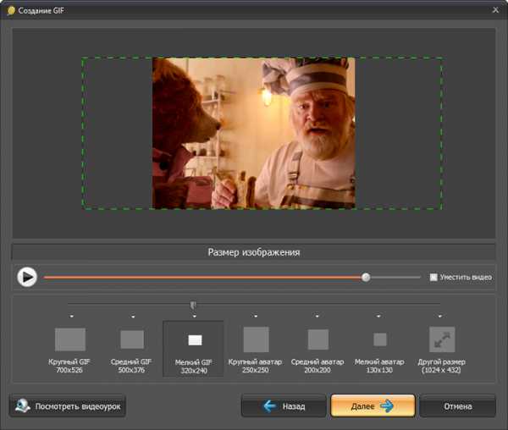Image resolution: width=508 pixels, height=430 pixels.
Task: Select the Средний аватар 200x200 icon
Action: [x=317, y=339]
